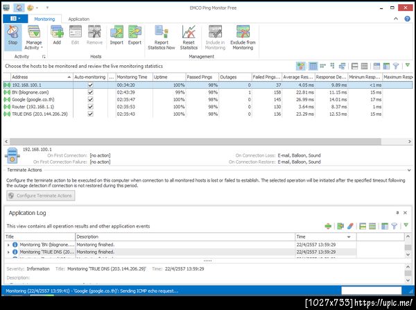Switch to the Monitoring tab
The image size is (416, 310).
click(x=44, y=19)
